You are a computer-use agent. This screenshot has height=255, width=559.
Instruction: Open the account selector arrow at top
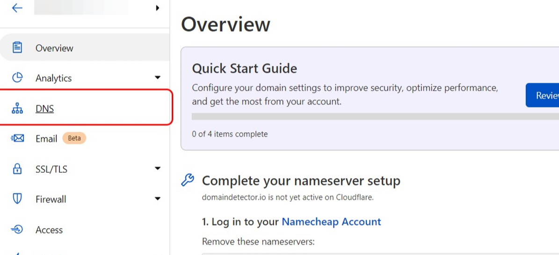(158, 8)
